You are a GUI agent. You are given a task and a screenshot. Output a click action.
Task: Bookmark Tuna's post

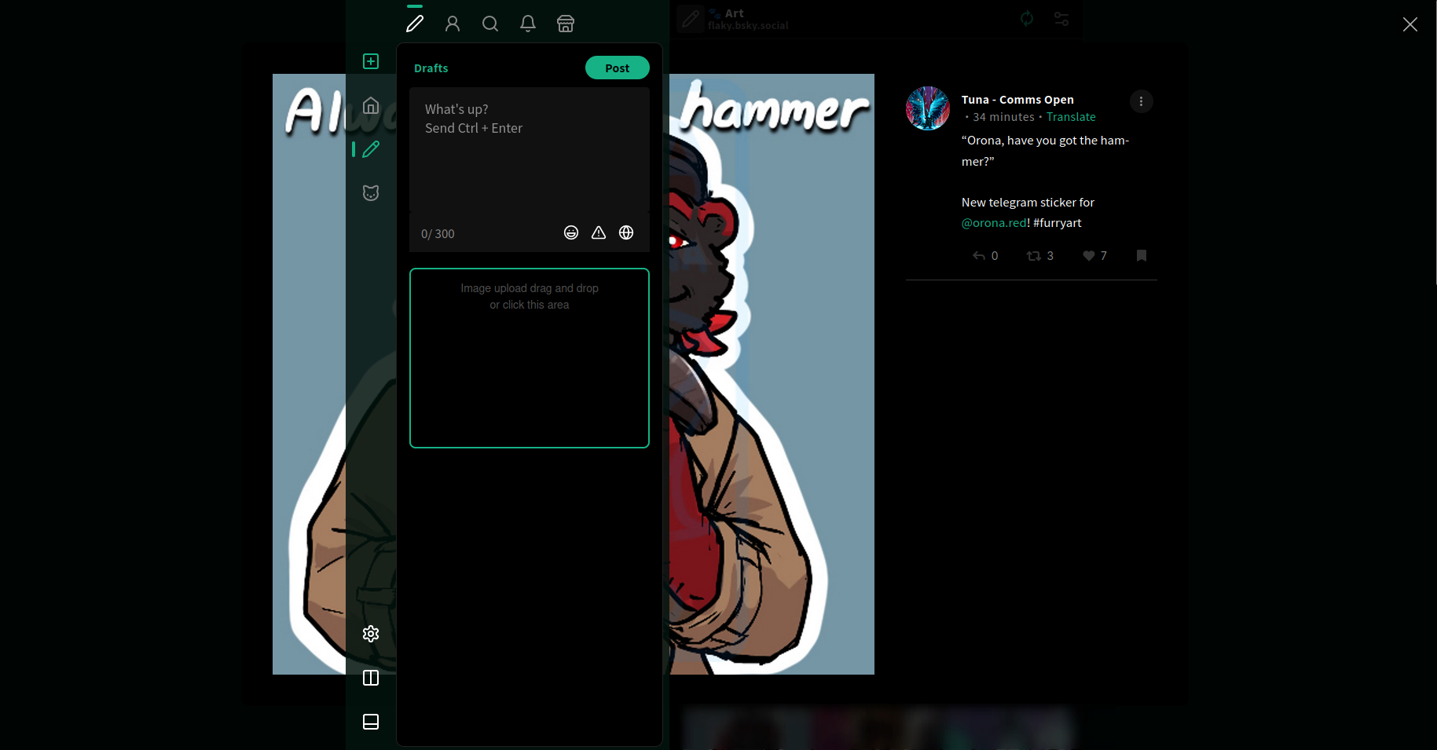pos(1141,255)
